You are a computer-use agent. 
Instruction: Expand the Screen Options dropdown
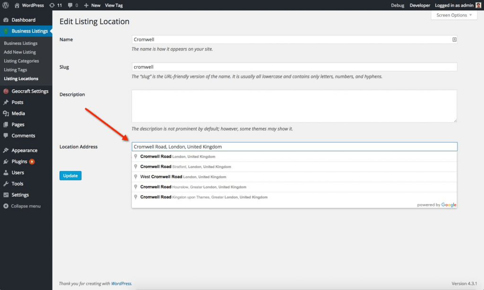454,15
